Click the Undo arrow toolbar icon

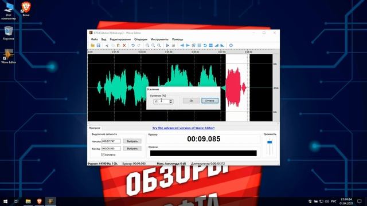(x=132, y=45)
